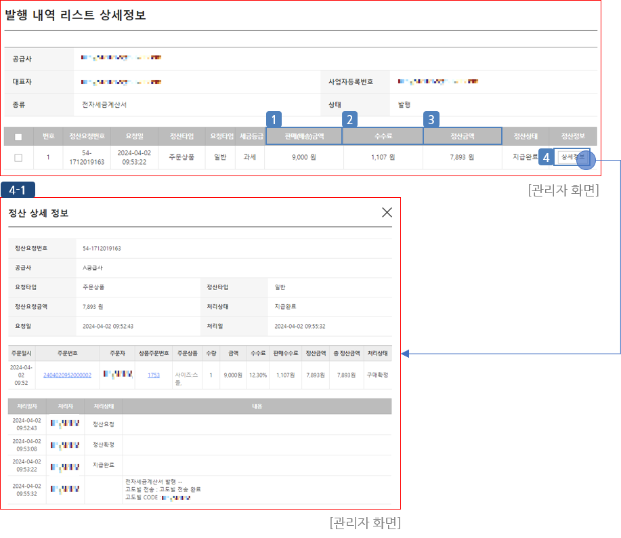Click the blue number 1 annotation badge
Image resolution: width=621 pixels, height=538 pixels.
pyautogui.click(x=274, y=120)
